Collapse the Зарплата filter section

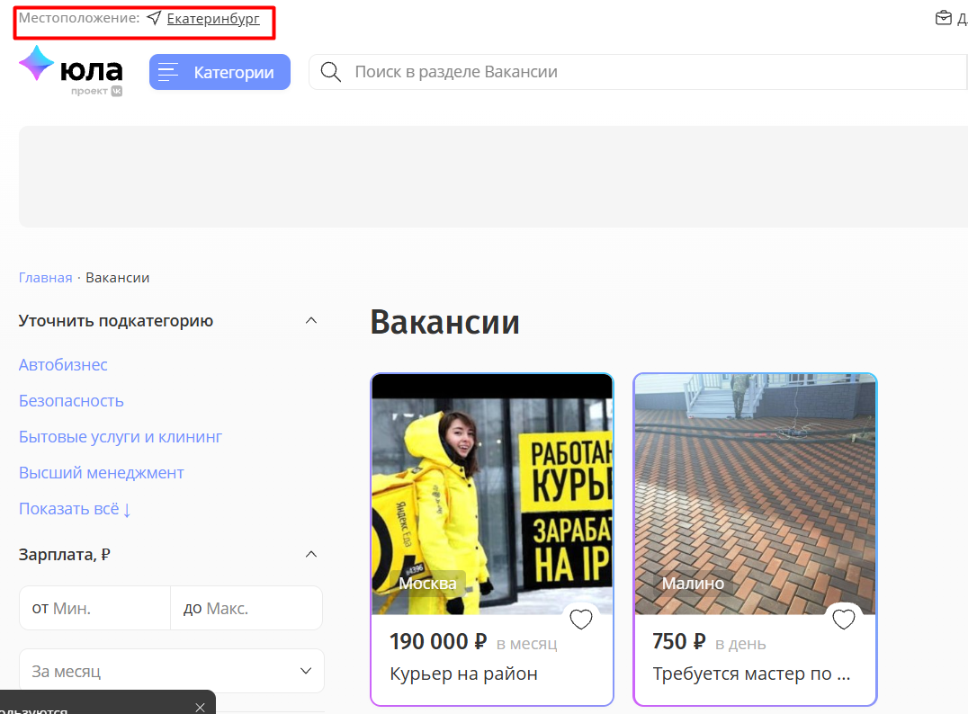coord(311,555)
